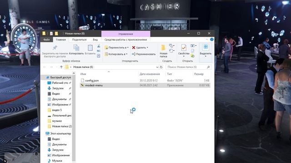Open Средства работы с приложениями tab
291x163 pixels.
point(125,39)
